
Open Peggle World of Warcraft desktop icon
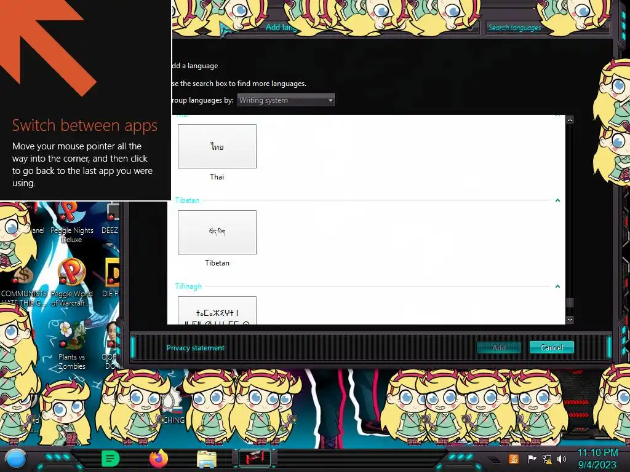(x=71, y=282)
